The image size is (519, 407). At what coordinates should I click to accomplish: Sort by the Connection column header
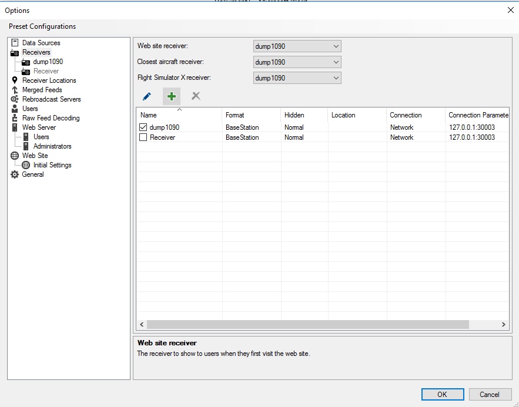(x=416, y=115)
